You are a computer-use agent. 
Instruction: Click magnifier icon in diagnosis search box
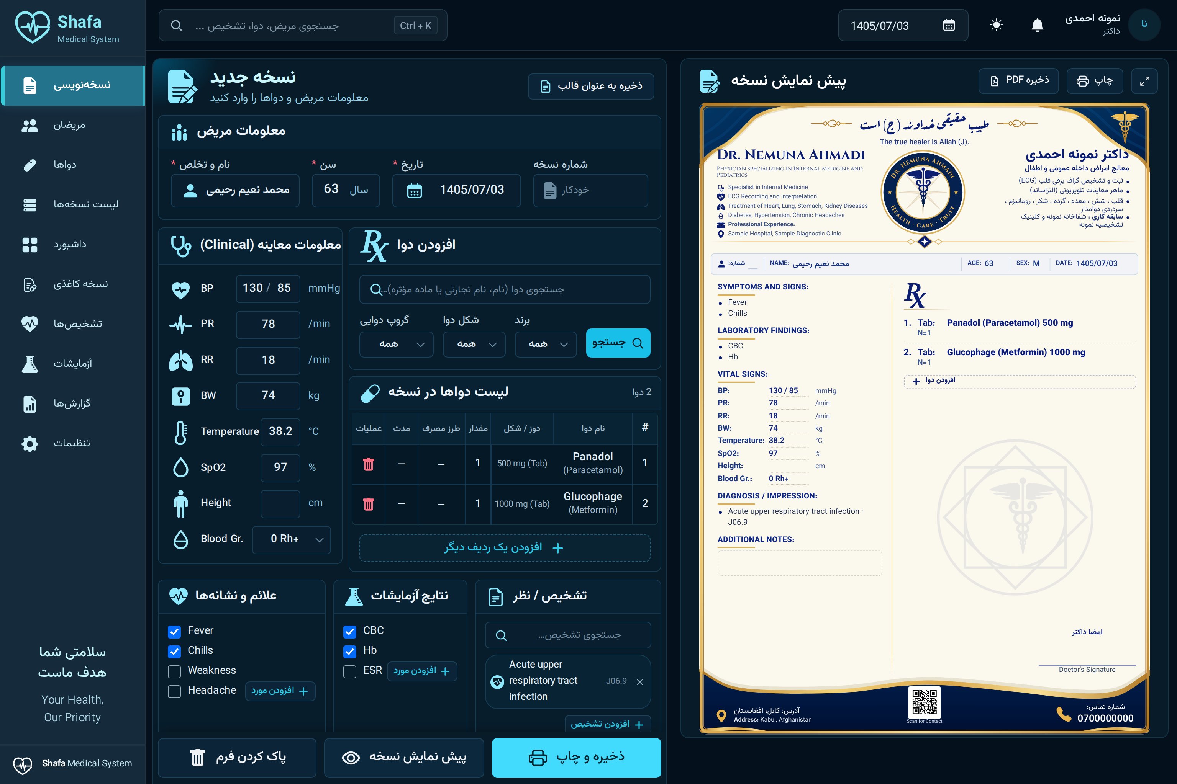[x=501, y=635]
